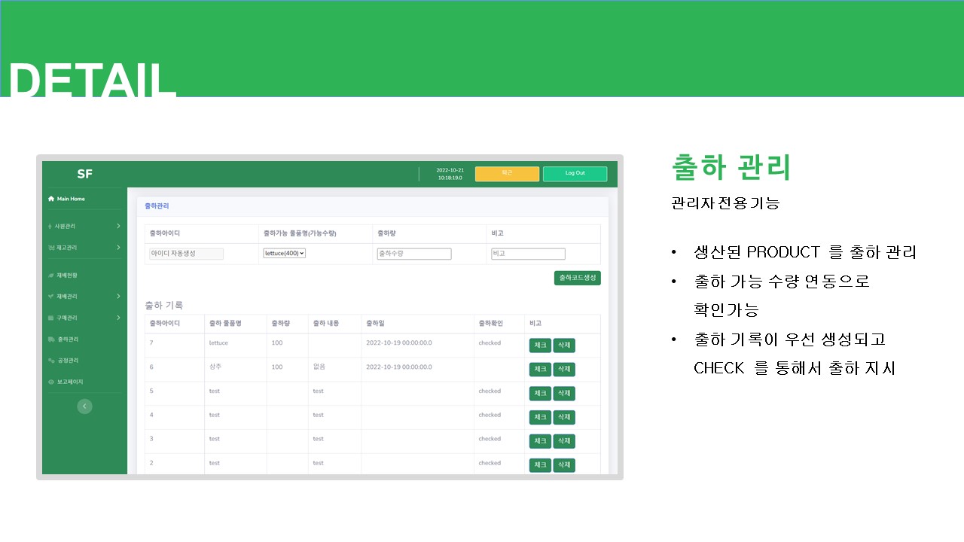Click 체크 for shipment ID 5
This screenshot has height=542, width=964.
[540, 394]
